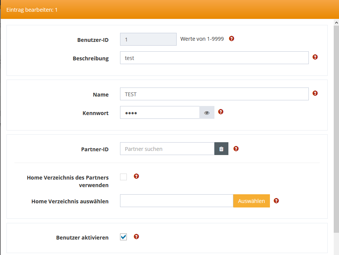Click into the Partner suchen field
Screen dimensions: 339x255
[167, 149]
